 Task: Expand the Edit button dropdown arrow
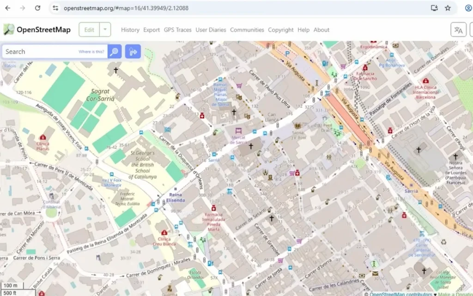coord(104,29)
